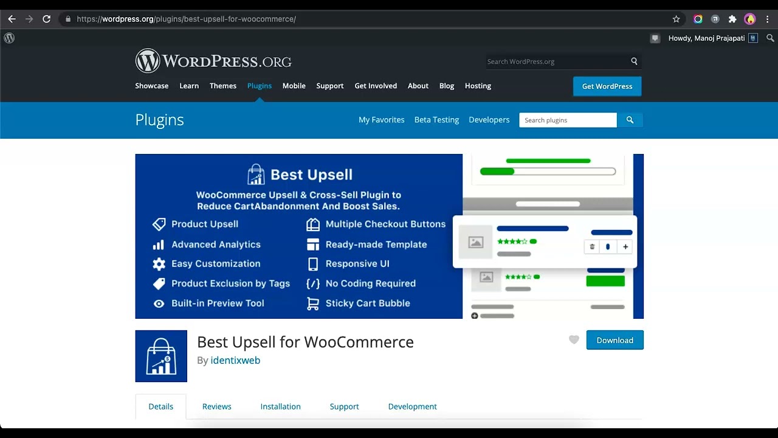Viewport: 778px width, 438px height.
Task: Bookmark this page with the star icon
Action: (676, 19)
